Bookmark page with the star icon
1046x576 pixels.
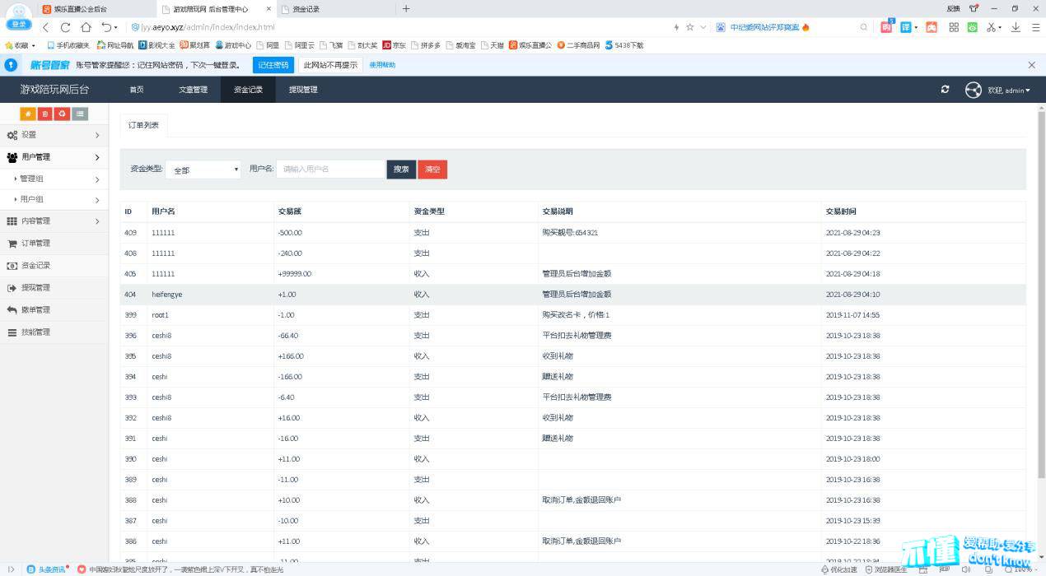pos(689,27)
